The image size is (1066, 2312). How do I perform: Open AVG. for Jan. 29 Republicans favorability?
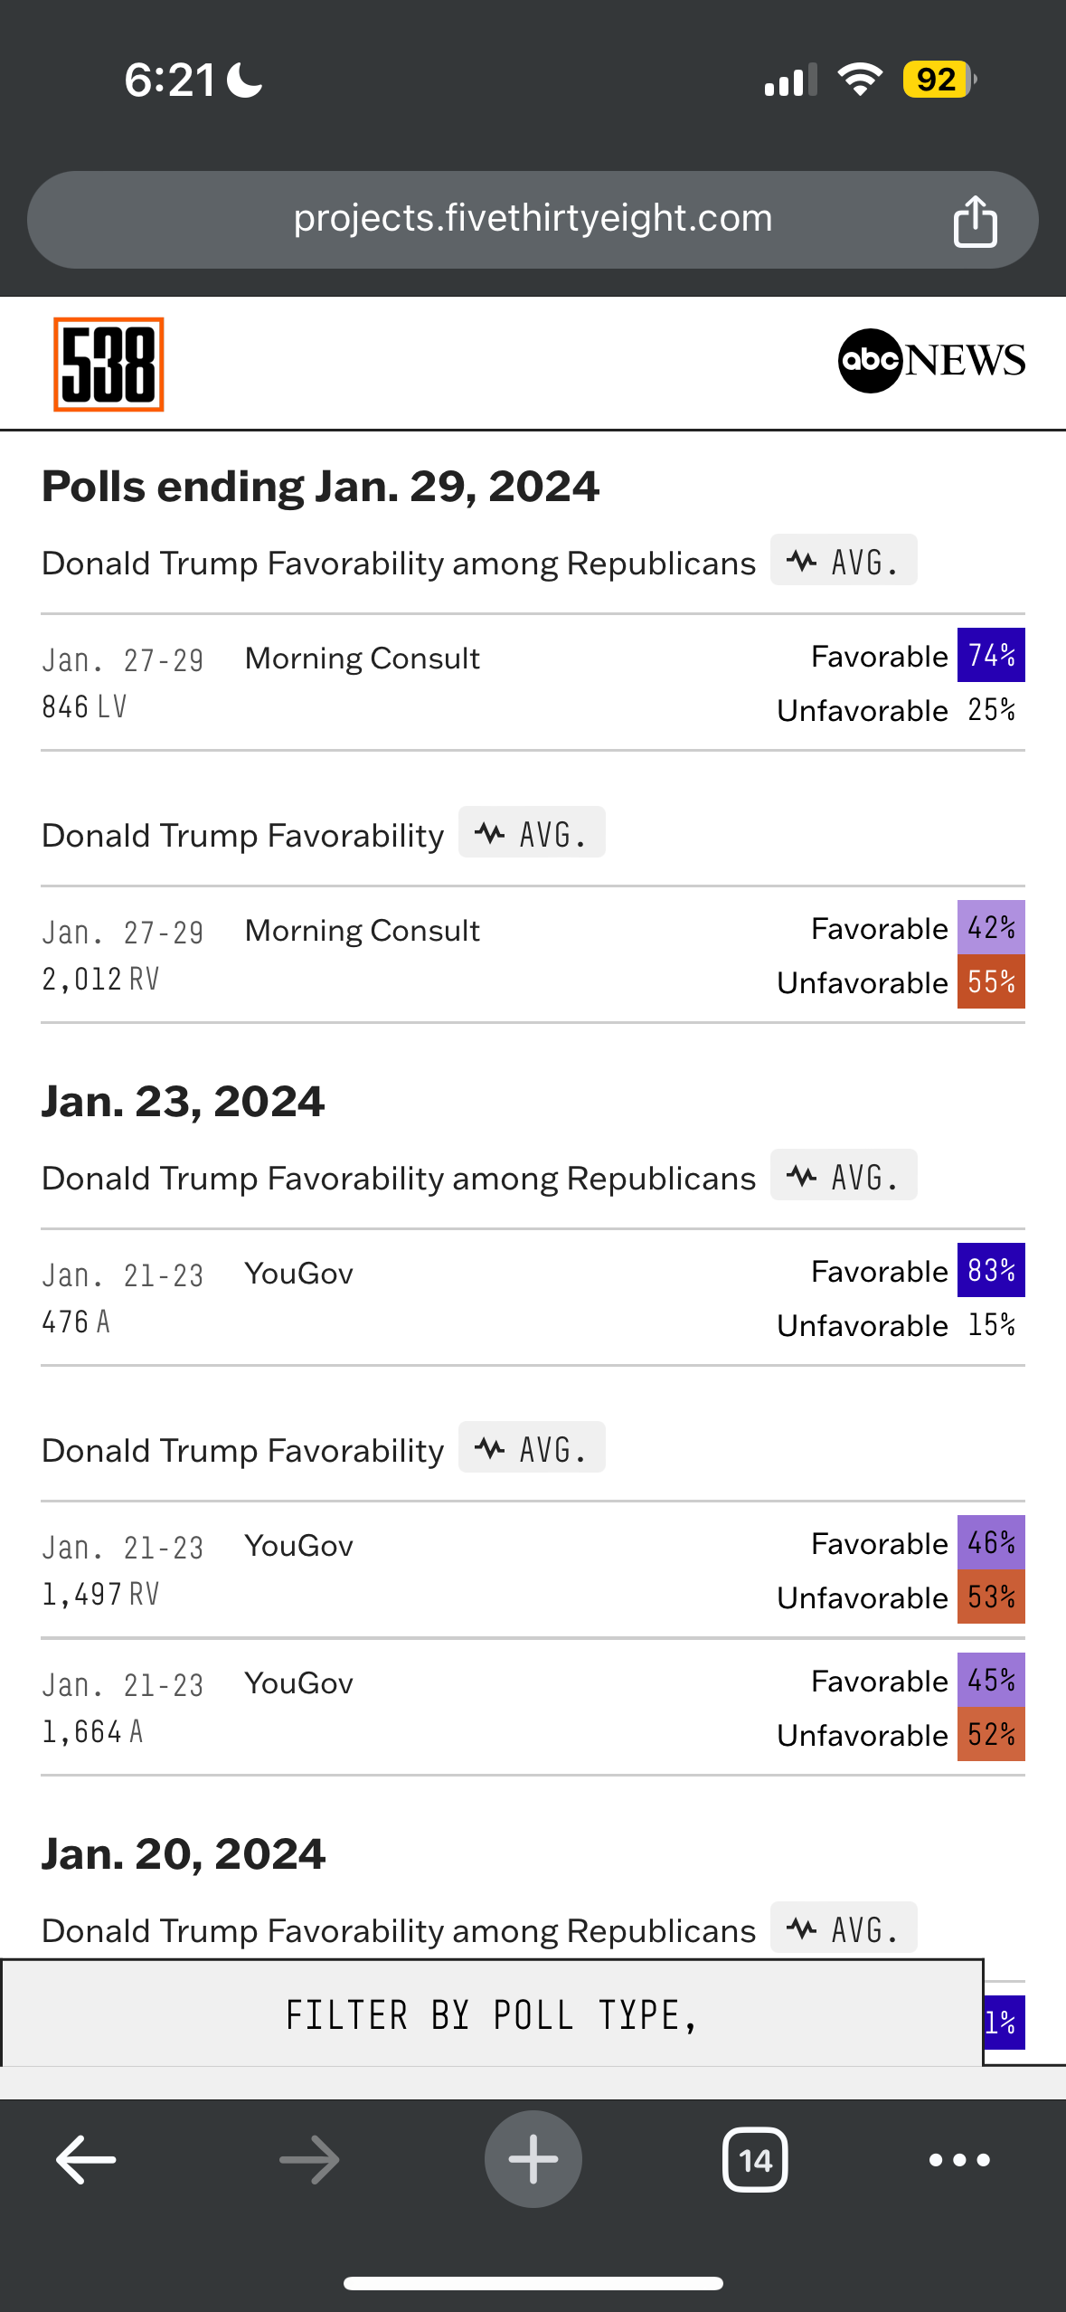(844, 561)
